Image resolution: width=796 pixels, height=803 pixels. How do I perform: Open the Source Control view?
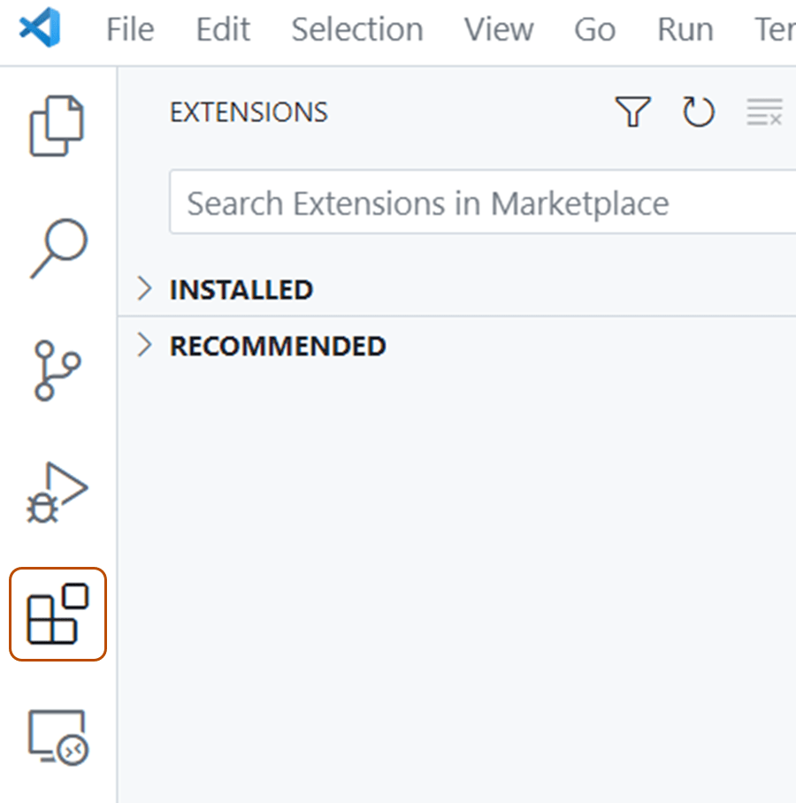(x=55, y=370)
